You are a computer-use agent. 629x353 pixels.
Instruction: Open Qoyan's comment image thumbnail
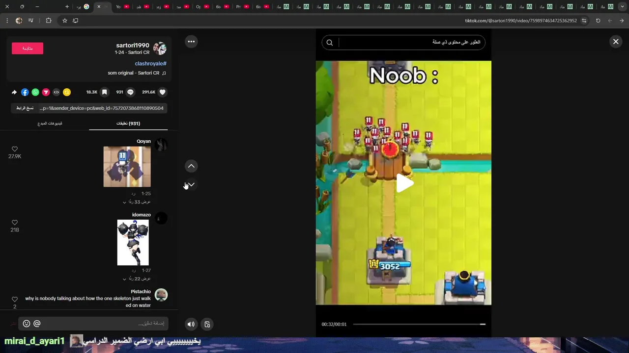127,167
